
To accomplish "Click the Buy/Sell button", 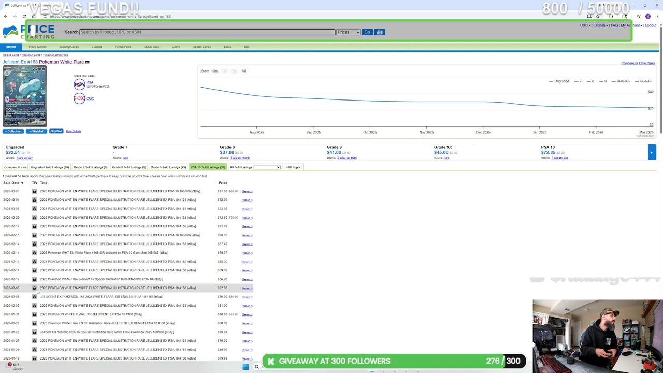I will pos(56,131).
